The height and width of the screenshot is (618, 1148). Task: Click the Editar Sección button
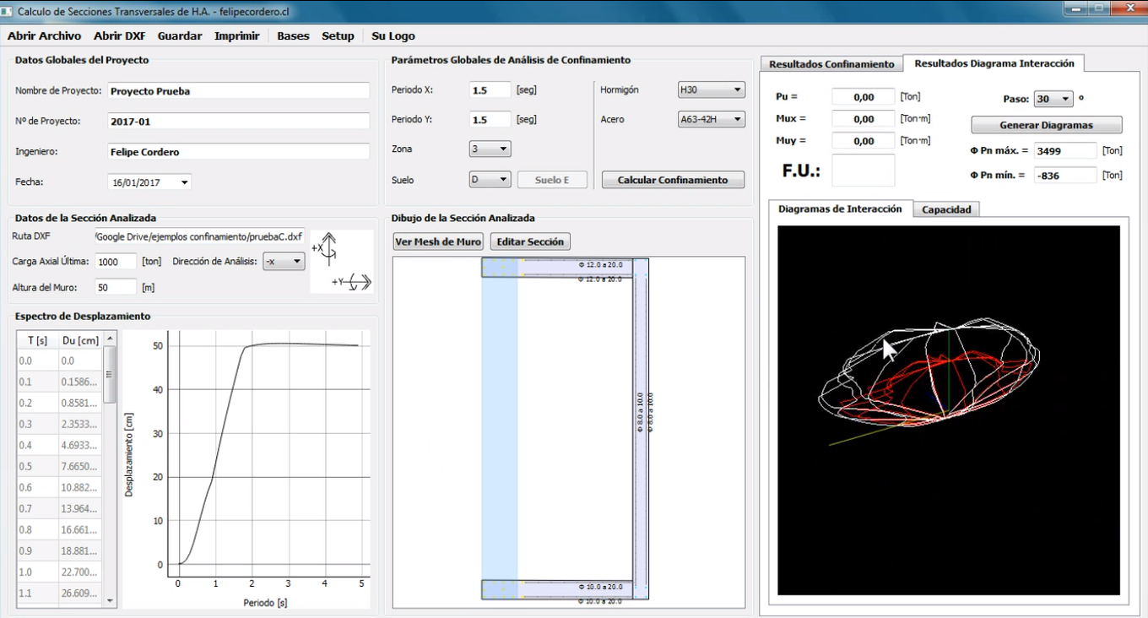coord(529,241)
